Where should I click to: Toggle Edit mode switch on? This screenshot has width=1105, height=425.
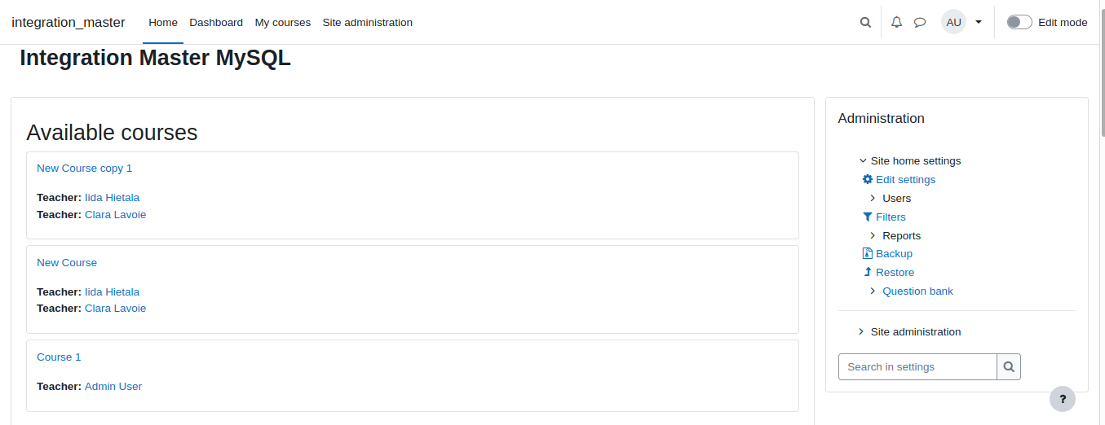pos(1019,22)
